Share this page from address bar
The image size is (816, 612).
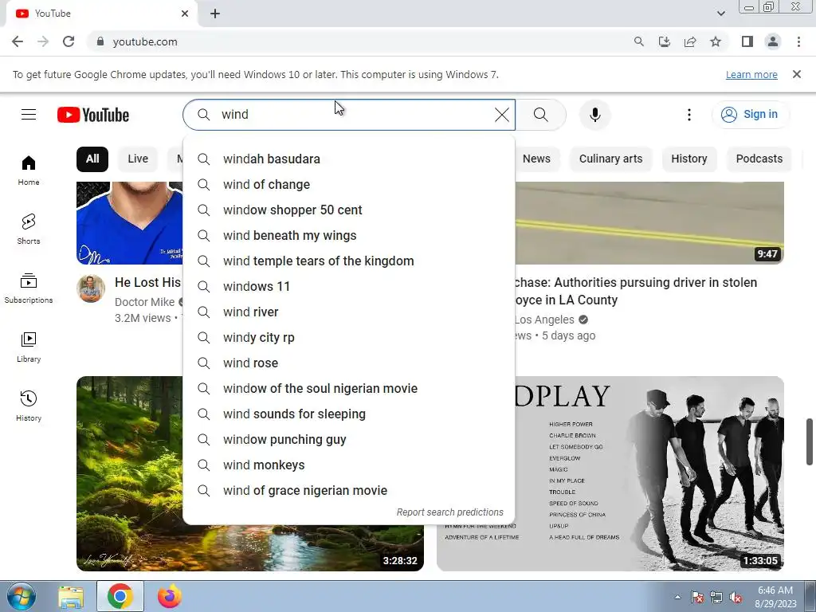pyautogui.click(x=690, y=41)
